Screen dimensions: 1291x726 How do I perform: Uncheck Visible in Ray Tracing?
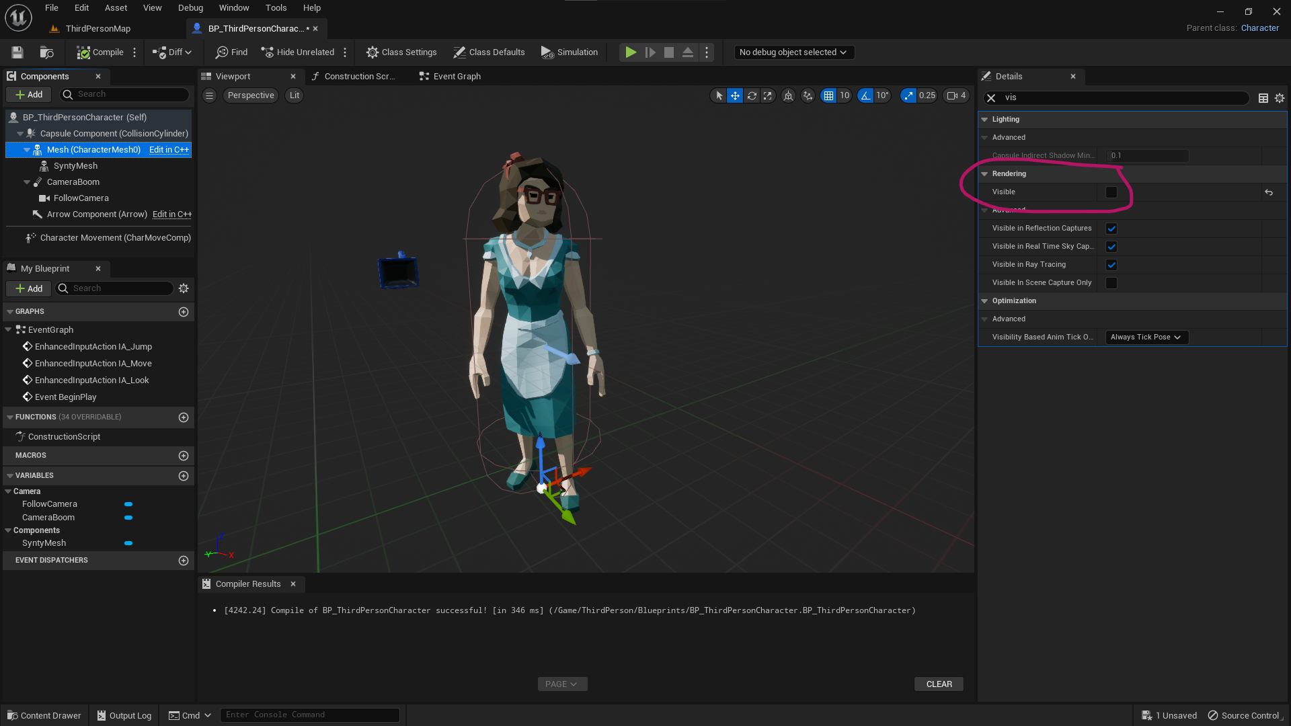click(x=1111, y=265)
